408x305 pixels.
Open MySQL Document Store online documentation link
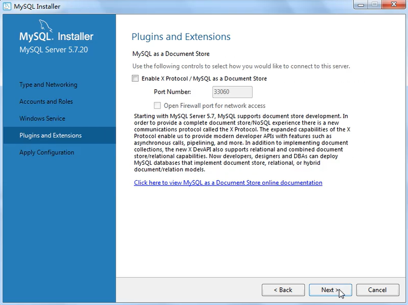228,183
